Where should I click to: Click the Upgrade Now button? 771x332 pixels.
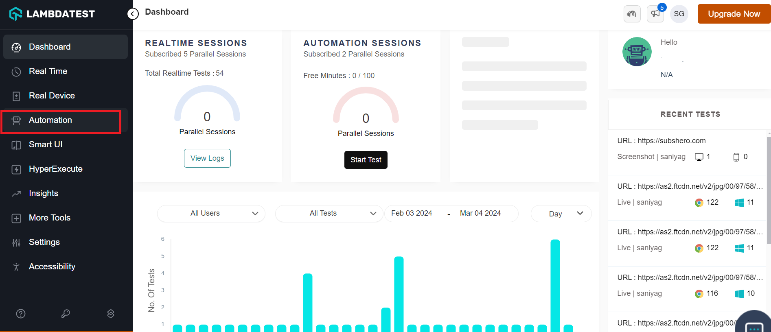coord(734,14)
